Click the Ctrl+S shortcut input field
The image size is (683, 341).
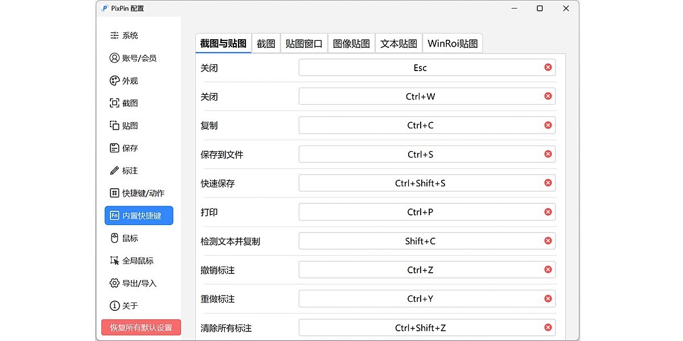pyautogui.click(x=427, y=153)
